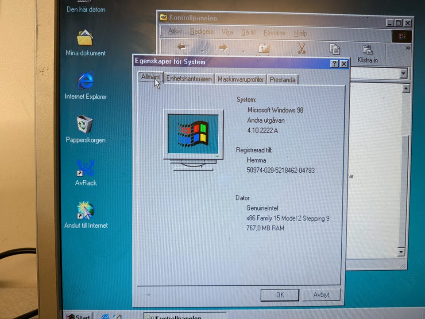Click the OK button
The width and height of the screenshot is (425, 319).
(280, 295)
